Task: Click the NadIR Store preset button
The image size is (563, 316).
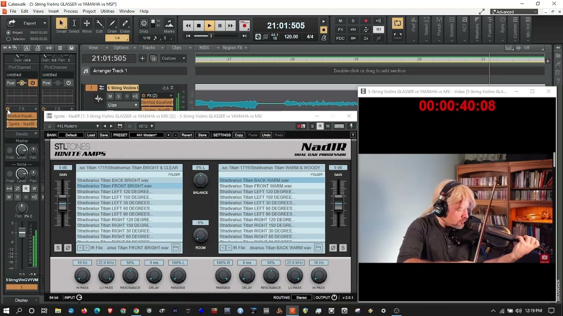Action: click(202, 135)
